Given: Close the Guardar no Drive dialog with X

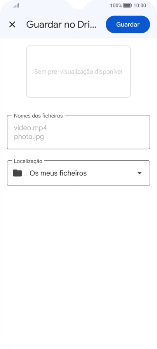Looking at the screenshot, I should click(x=12, y=25).
